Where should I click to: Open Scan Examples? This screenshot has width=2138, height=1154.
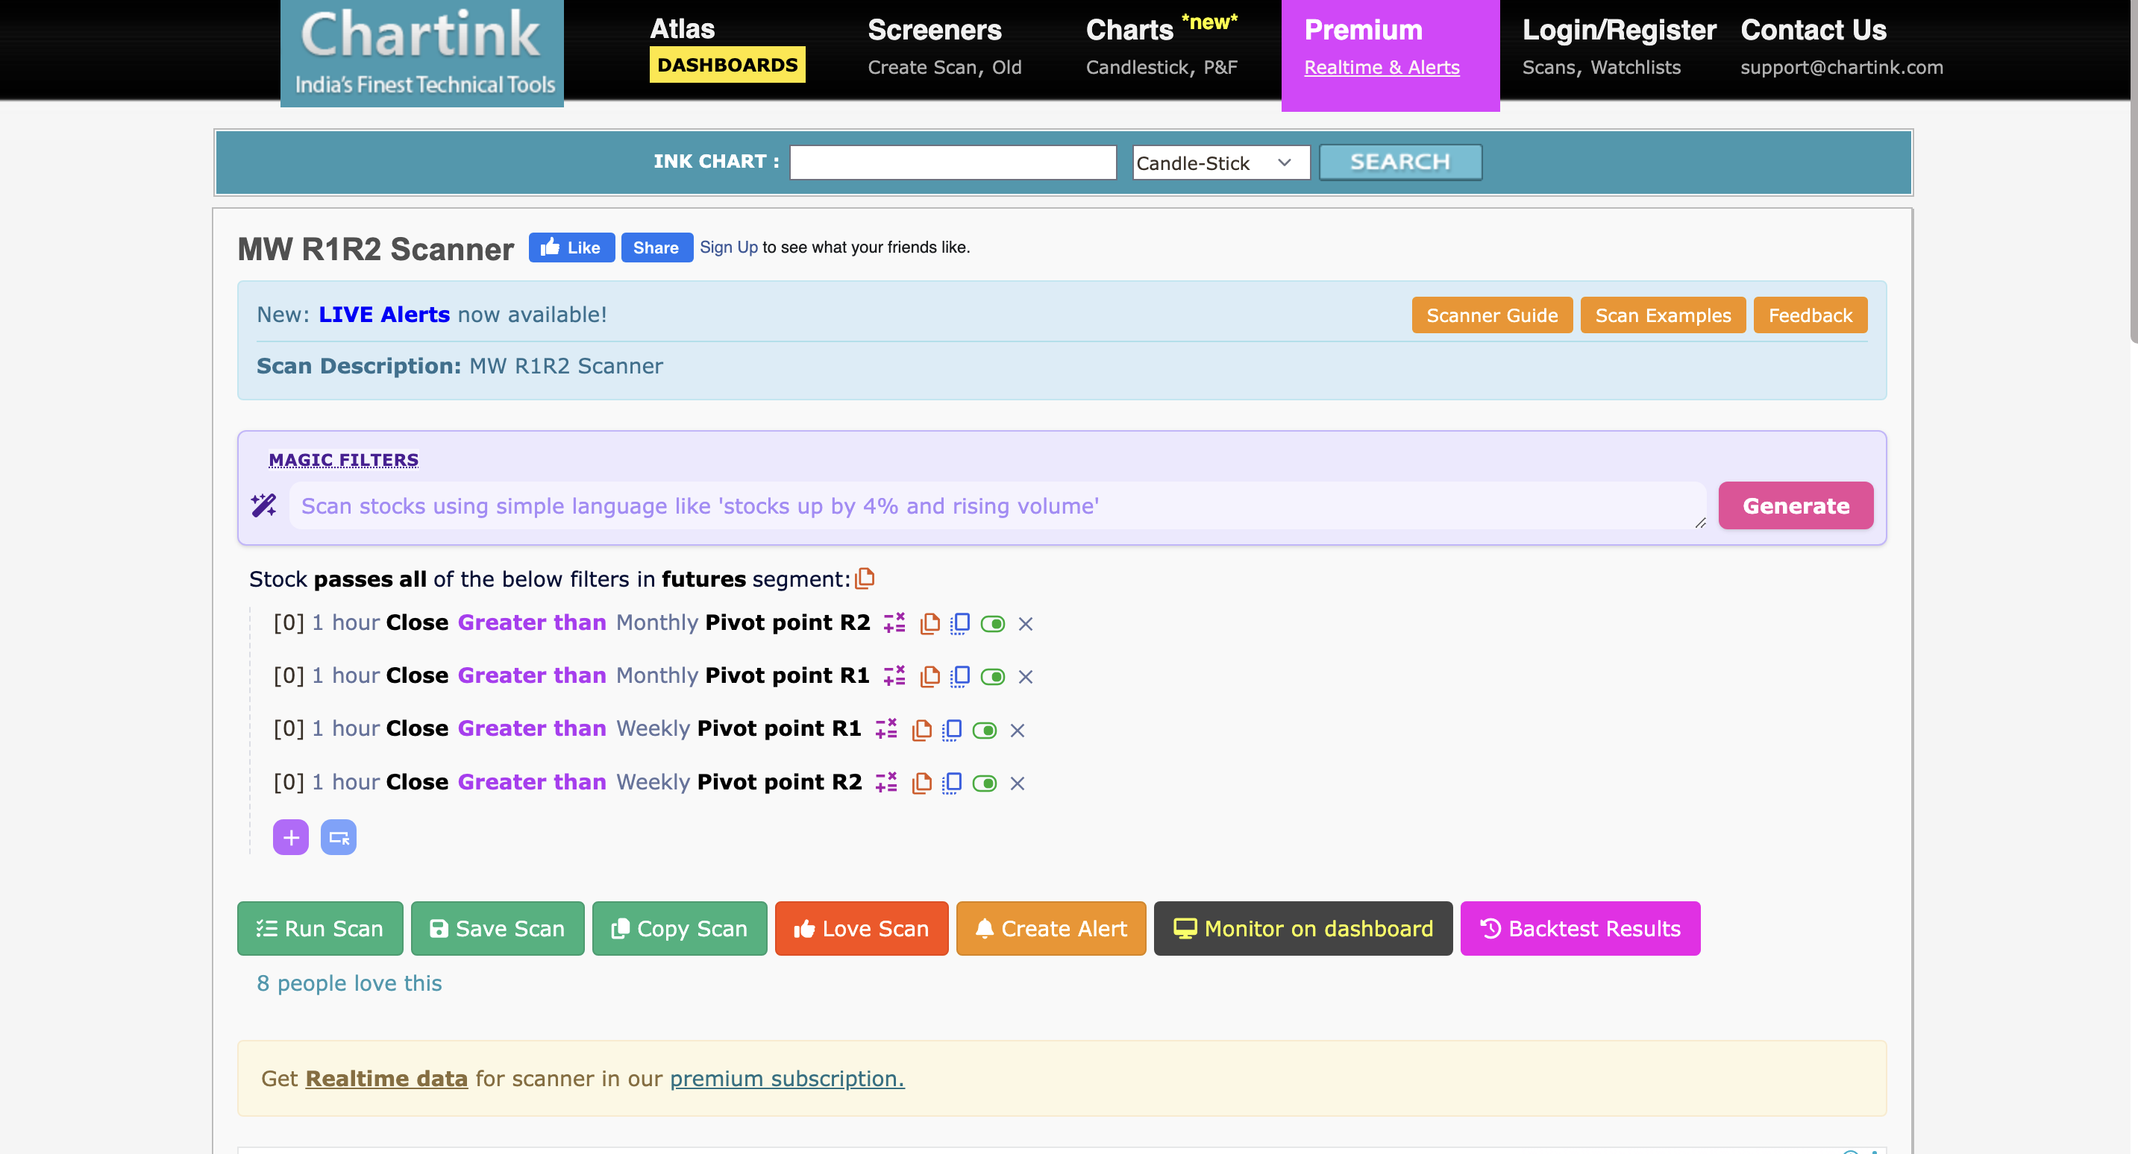pyautogui.click(x=1662, y=315)
